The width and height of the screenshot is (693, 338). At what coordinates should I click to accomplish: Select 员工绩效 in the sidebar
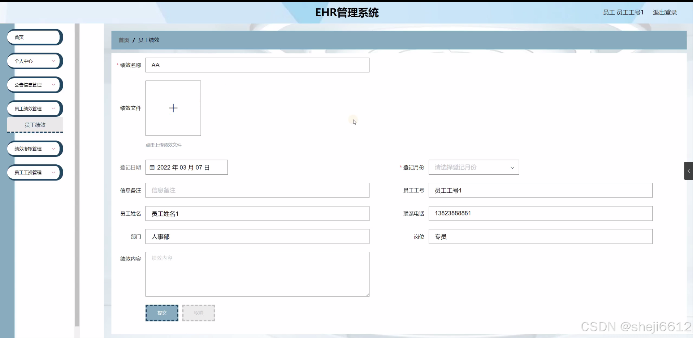tap(35, 125)
